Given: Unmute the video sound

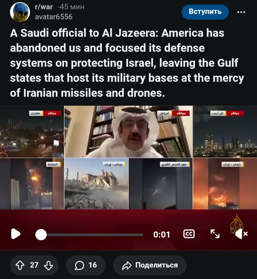Looking at the screenshot, I should point(241,234).
